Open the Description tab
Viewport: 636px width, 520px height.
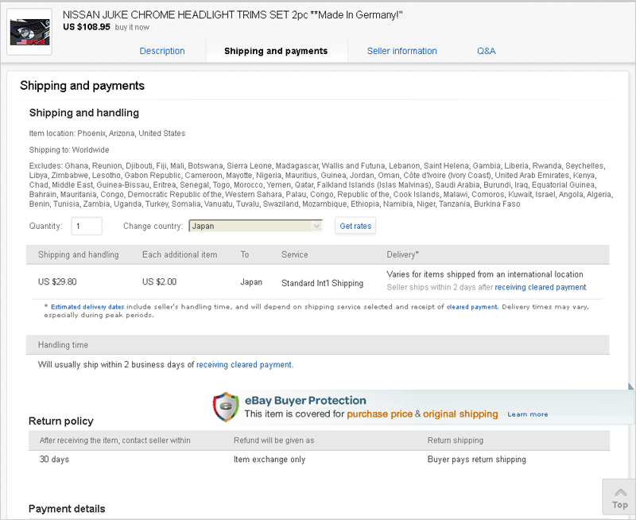[x=162, y=51]
